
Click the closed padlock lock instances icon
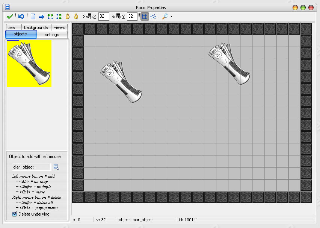point(68,17)
